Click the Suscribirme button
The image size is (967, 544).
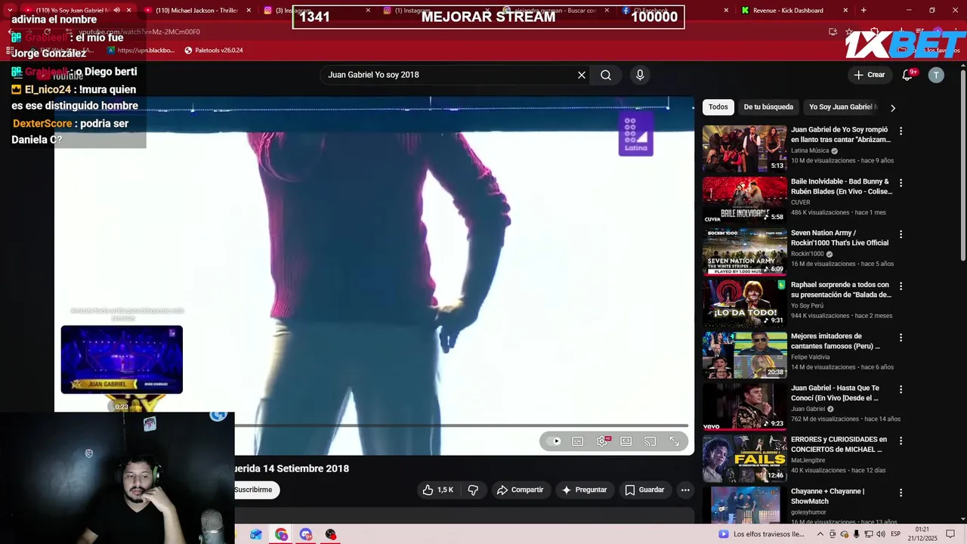254,490
